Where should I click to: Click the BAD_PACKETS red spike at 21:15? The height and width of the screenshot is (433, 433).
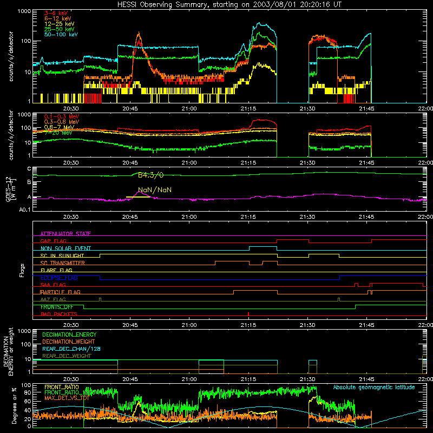[x=248, y=314]
